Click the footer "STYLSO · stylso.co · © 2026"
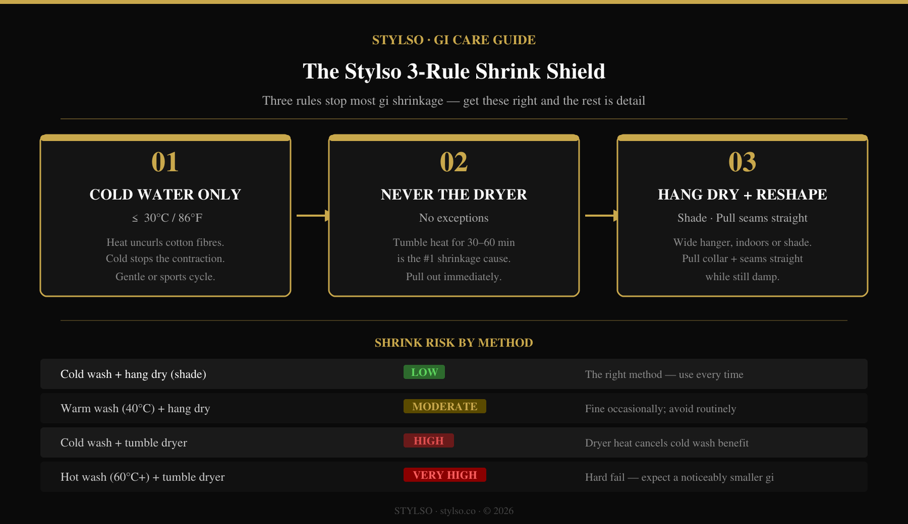Image resolution: width=908 pixels, height=524 pixels. [454, 511]
